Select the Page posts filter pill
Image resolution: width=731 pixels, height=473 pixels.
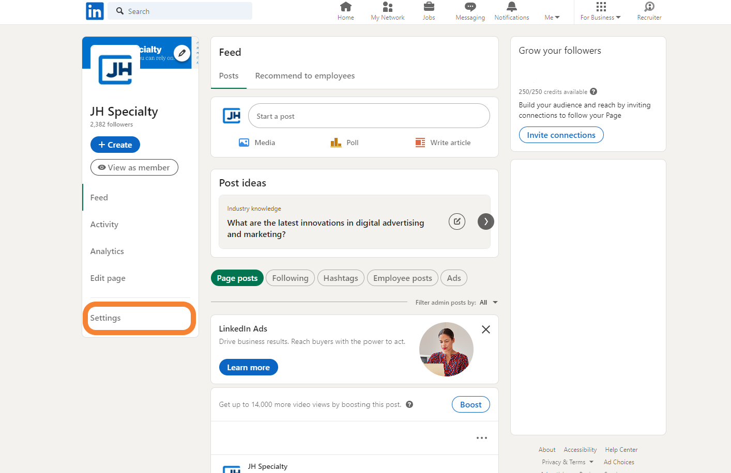pyautogui.click(x=237, y=278)
